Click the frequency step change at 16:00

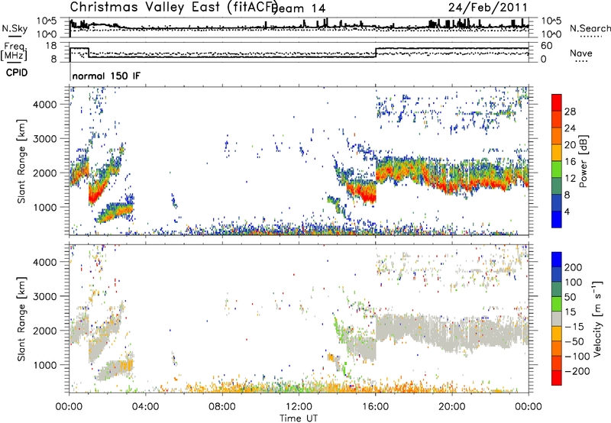(x=376, y=53)
